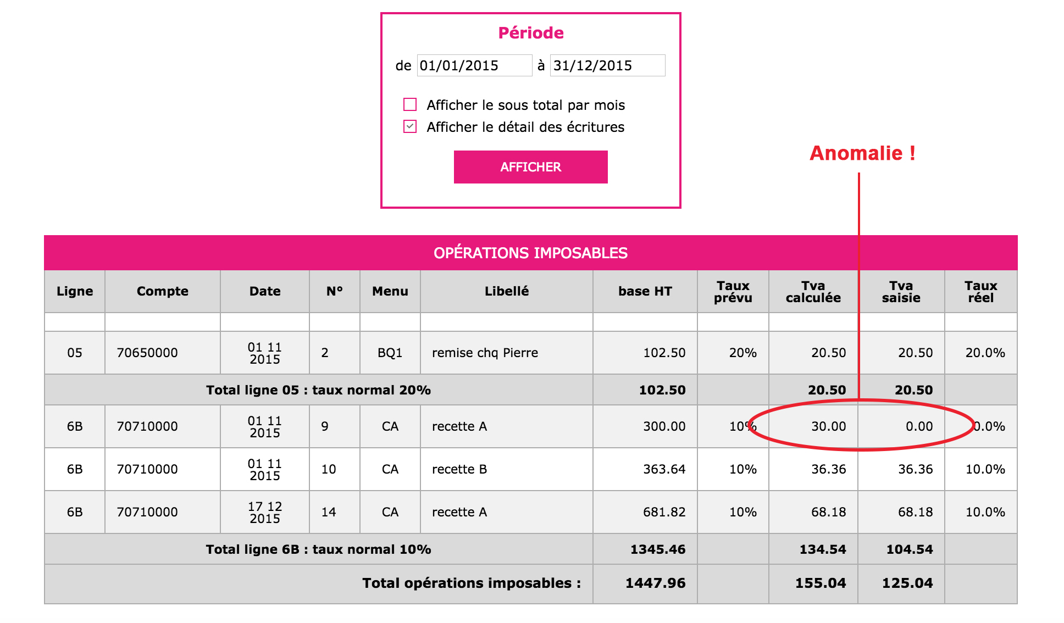Select the 681.82 base HT cell
1064x623 pixels.
pyautogui.click(x=645, y=512)
